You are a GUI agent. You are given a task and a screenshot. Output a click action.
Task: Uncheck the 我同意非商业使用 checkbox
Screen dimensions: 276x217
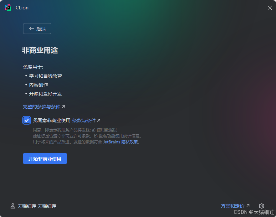point(27,121)
